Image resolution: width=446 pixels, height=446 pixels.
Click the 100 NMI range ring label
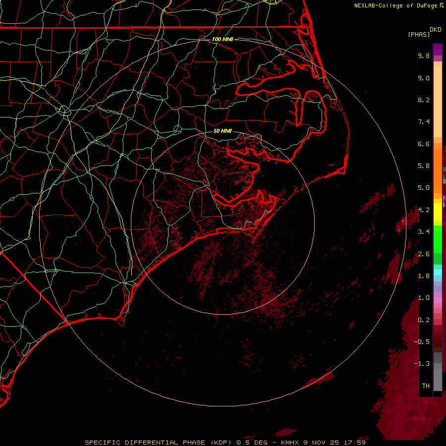pos(223,39)
